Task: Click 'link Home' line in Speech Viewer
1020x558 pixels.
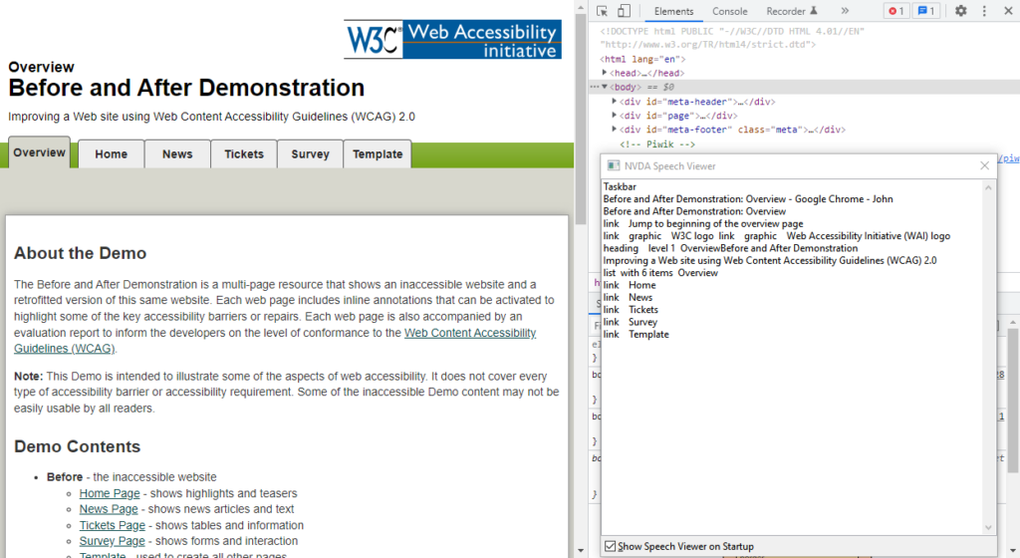Action: 630,285
